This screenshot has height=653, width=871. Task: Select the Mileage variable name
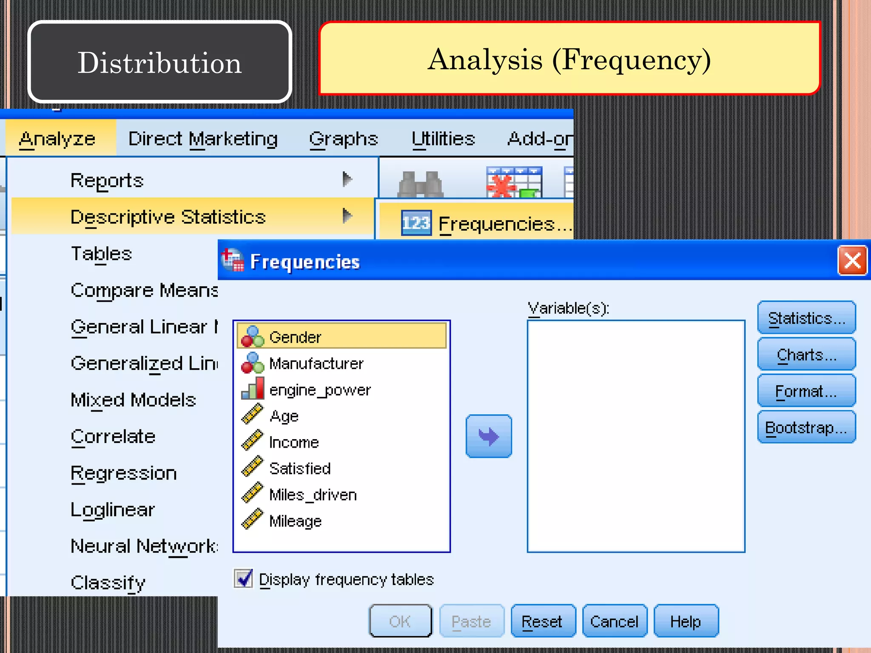[x=295, y=521]
